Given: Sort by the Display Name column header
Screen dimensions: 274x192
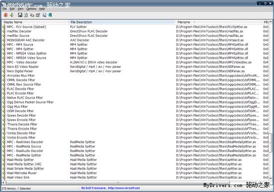Looking at the screenshot, I should click(x=35, y=22).
